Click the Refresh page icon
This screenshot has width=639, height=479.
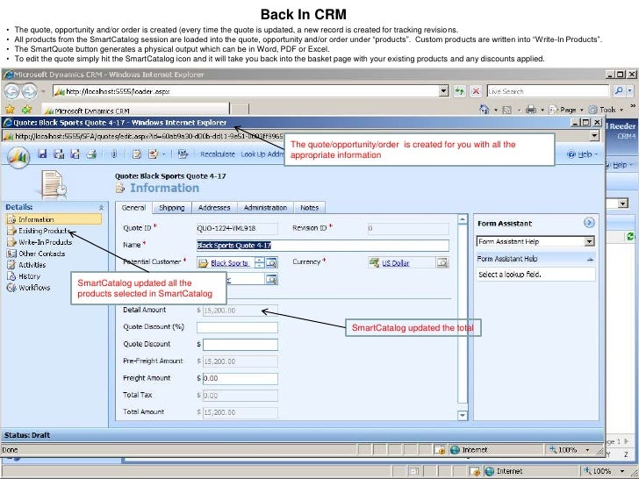click(x=460, y=91)
